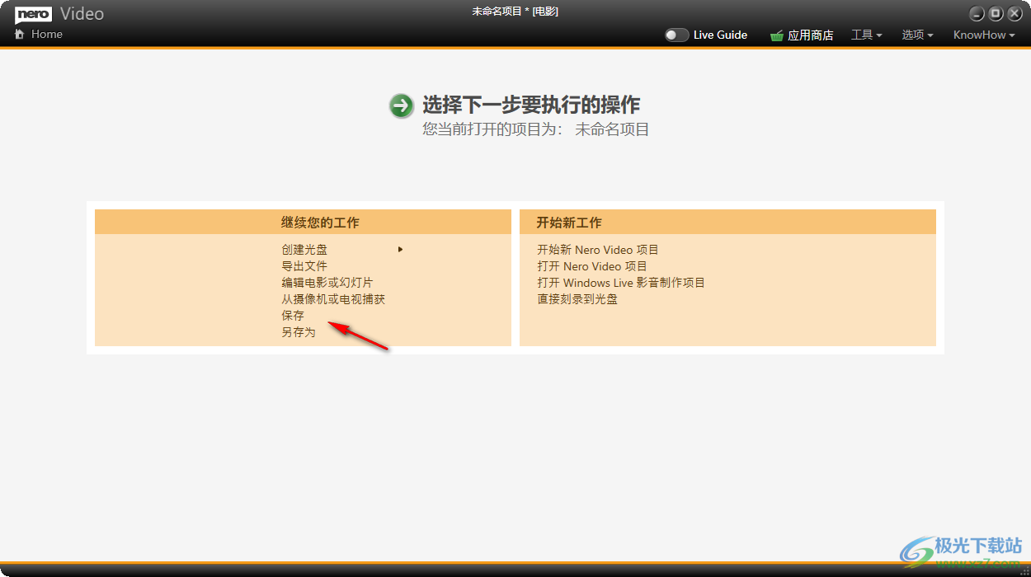
Task: Click the Nero logo
Action: click(x=33, y=14)
